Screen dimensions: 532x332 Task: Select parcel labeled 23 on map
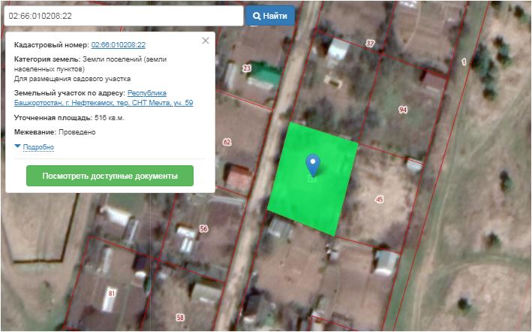(247, 68)
